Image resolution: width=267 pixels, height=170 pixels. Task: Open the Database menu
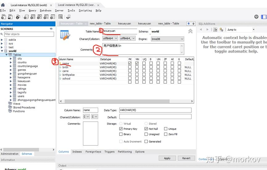click(46, 10)
